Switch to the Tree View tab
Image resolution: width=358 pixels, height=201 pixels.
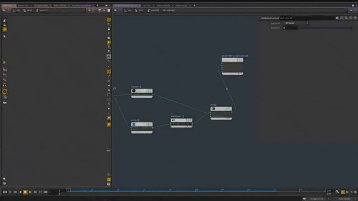147,6
